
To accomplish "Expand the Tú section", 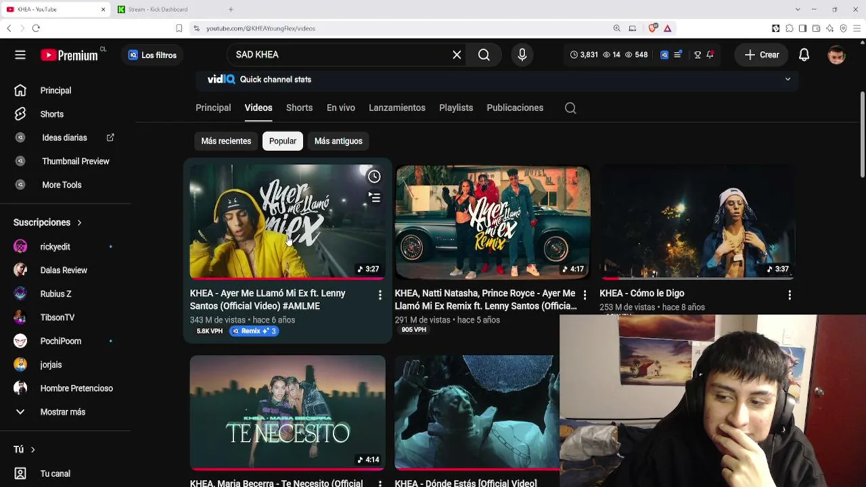I will click(24, 450).
